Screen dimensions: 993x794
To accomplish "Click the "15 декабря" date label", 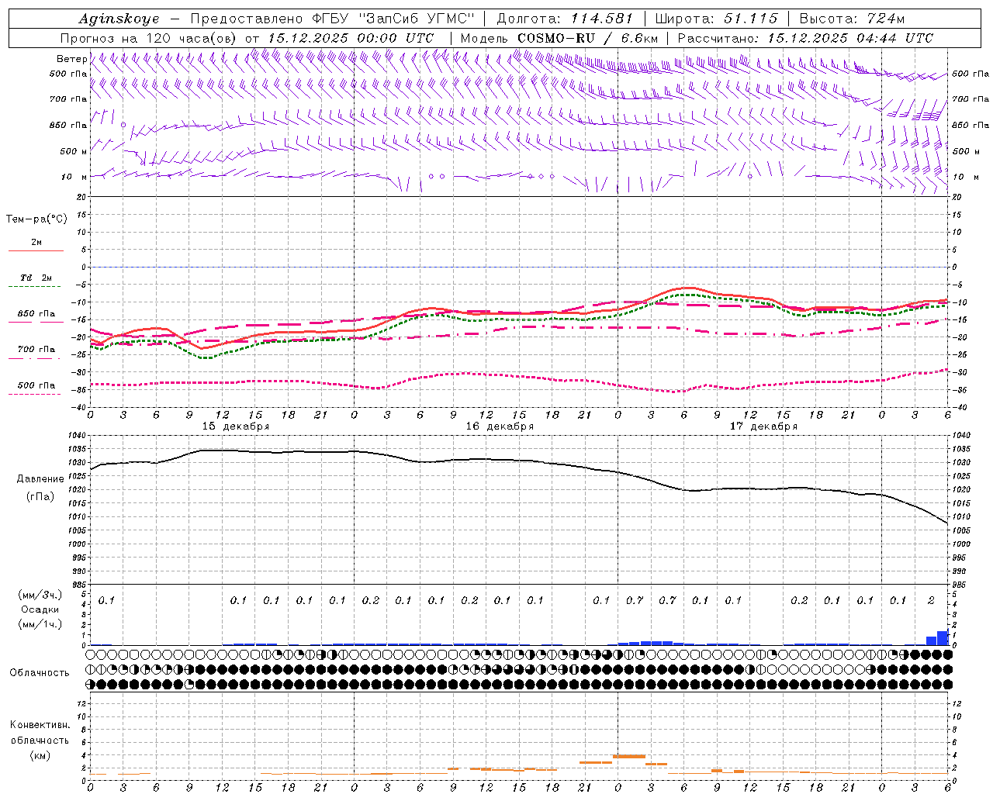I will tap(236, 426).
